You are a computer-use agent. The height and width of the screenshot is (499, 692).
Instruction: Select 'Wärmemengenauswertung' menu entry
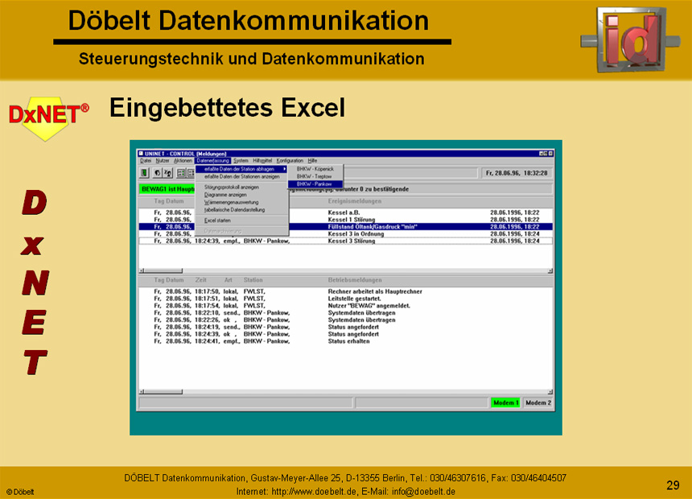coord(242,202)
